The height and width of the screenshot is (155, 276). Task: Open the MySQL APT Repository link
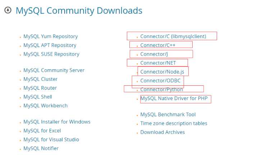(50, 45)
